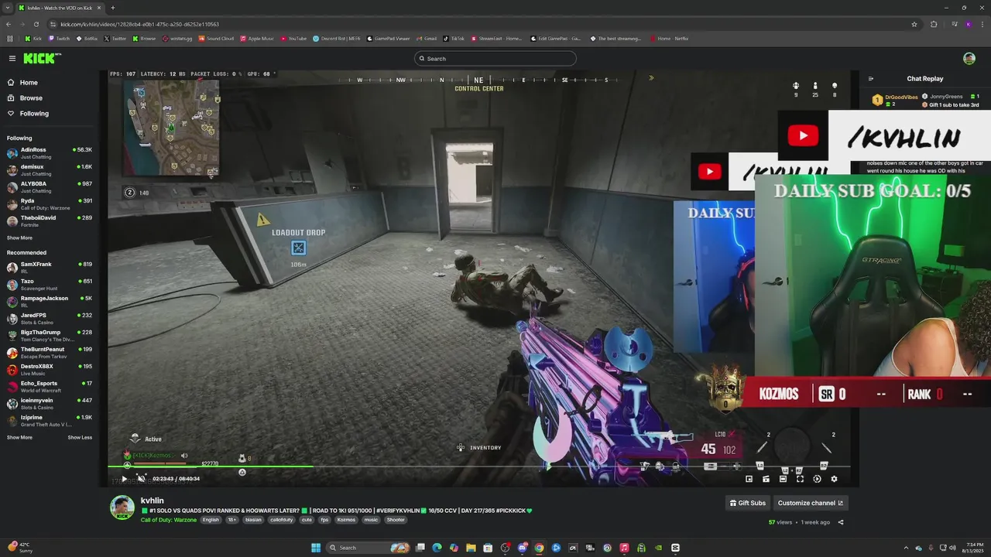Select the Kozmos tag
This screenshot has width=991, height=557.
click(x=346, y=520)
